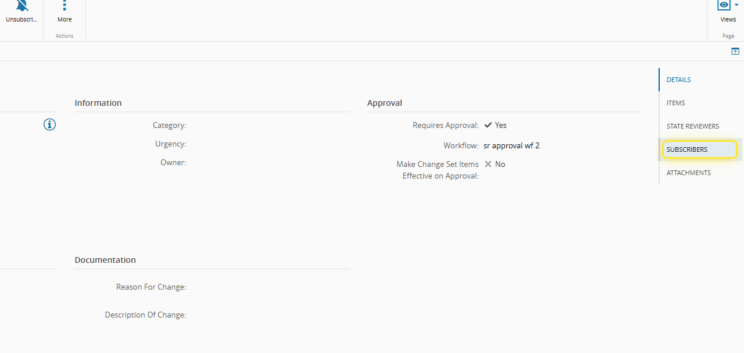The width and height of the screenshot is (744, 353).
Task: Open the Items tab
Action: 675,103
